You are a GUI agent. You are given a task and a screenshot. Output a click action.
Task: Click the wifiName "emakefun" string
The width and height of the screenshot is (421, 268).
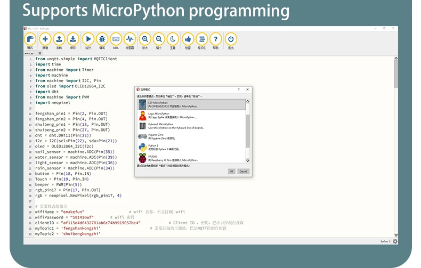click(72, 212)
